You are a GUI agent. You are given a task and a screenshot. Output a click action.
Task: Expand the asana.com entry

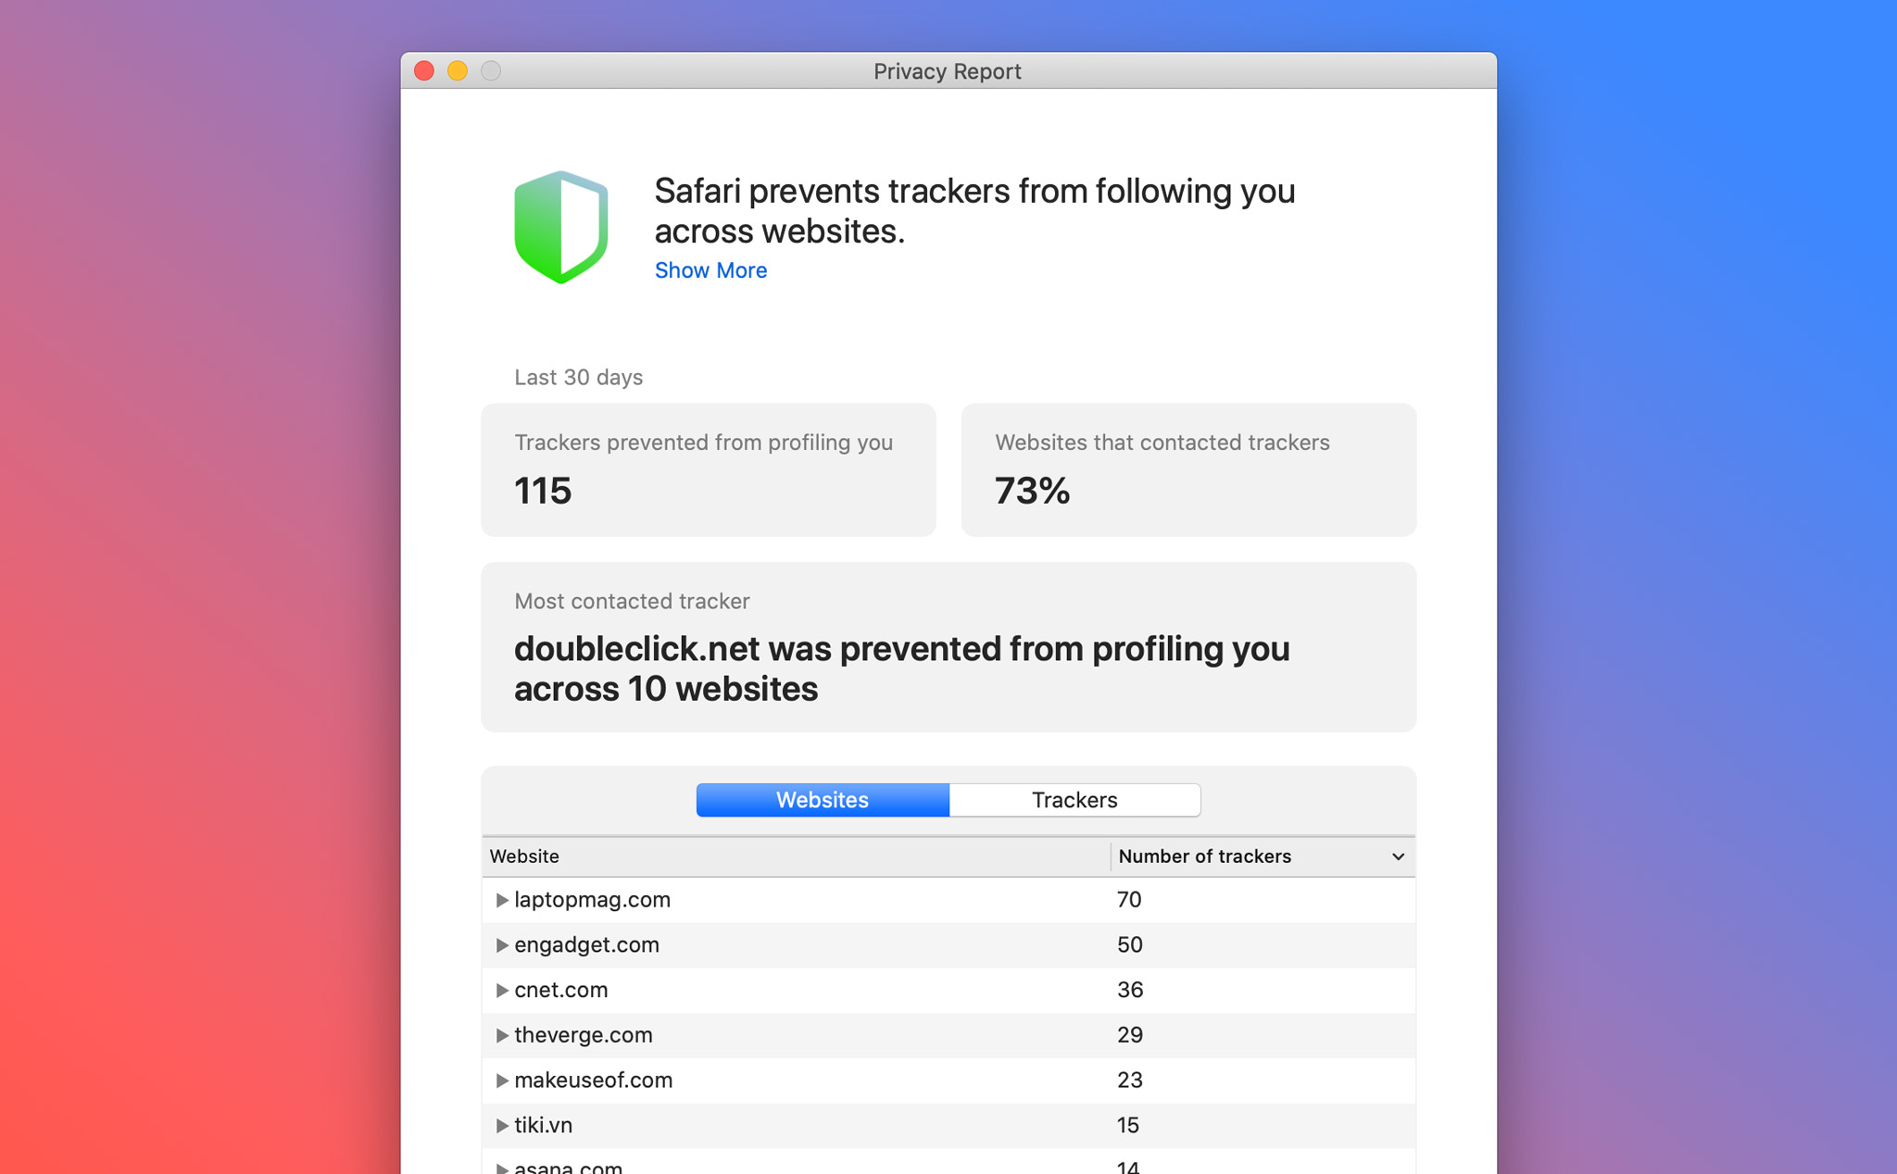click(x=502, y=1165)
